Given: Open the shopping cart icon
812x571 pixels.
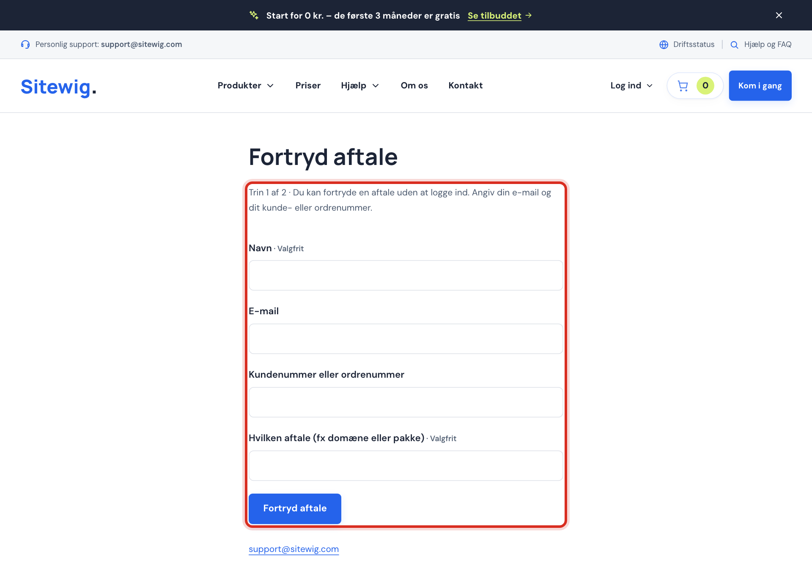Looking at the screenshot, I should click(683, 86).
